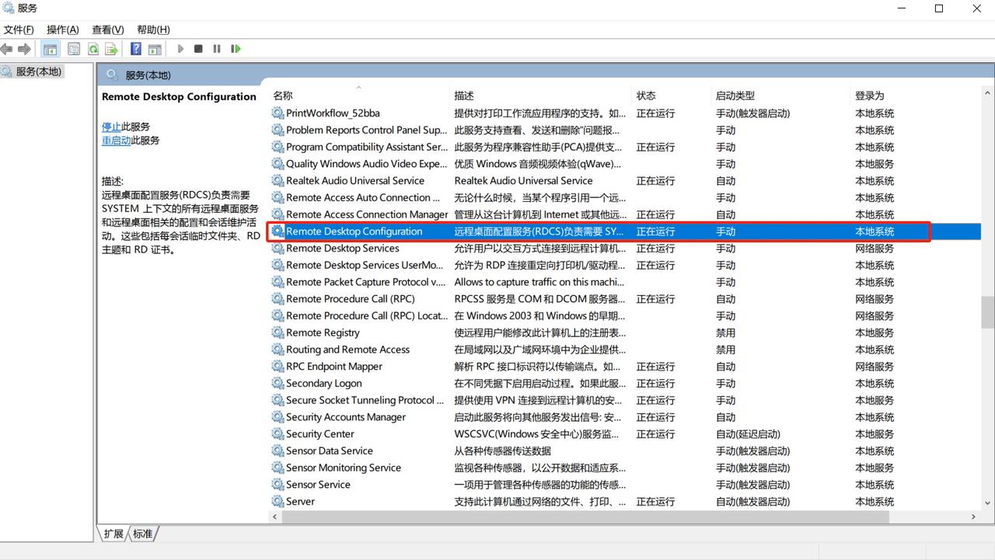Toggle the console tree show/hide button
Viewport: 995px width, 560px height.
click(x=51, y=49)
